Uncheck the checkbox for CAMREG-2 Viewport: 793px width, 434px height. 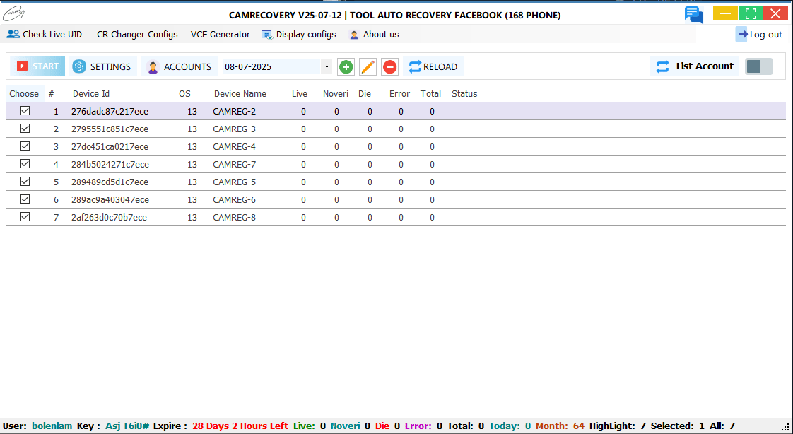[x=25, y=111]
